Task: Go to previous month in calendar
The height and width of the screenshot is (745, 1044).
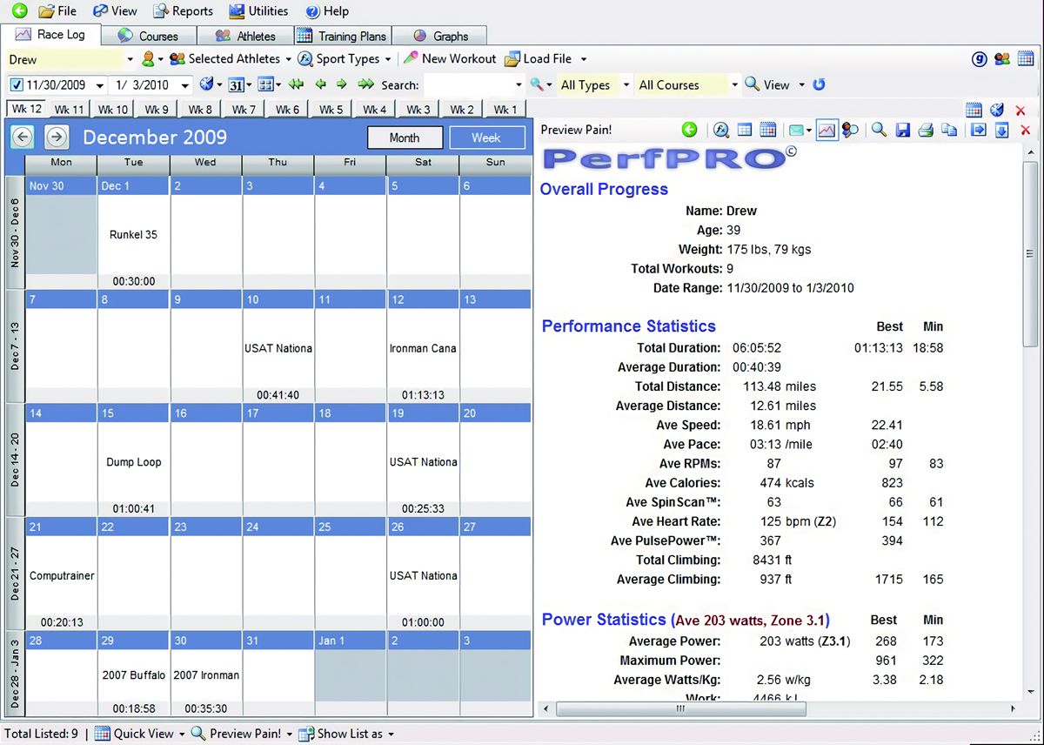Action: point(22,137)
